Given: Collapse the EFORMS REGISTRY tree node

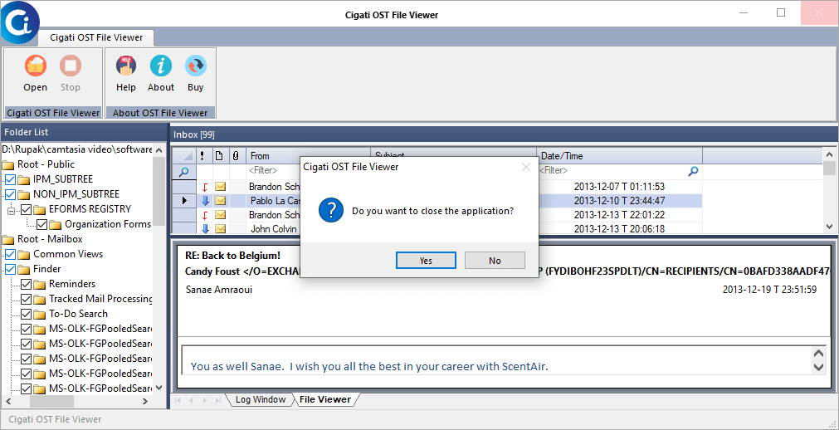Looking at the screenshot, I should 10,211.
